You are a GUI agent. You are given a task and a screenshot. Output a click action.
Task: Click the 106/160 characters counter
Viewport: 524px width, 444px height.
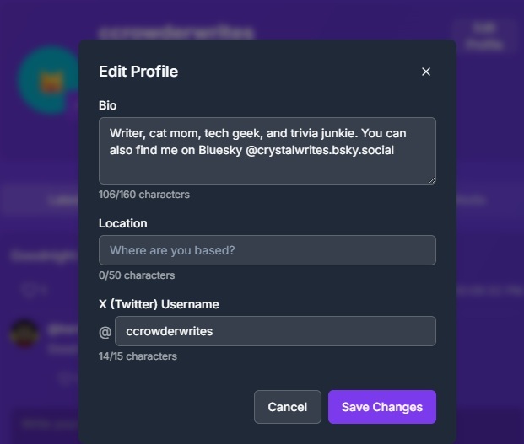coord(143,195)
